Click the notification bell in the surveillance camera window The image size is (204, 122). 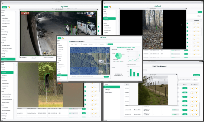click(9, 7)
